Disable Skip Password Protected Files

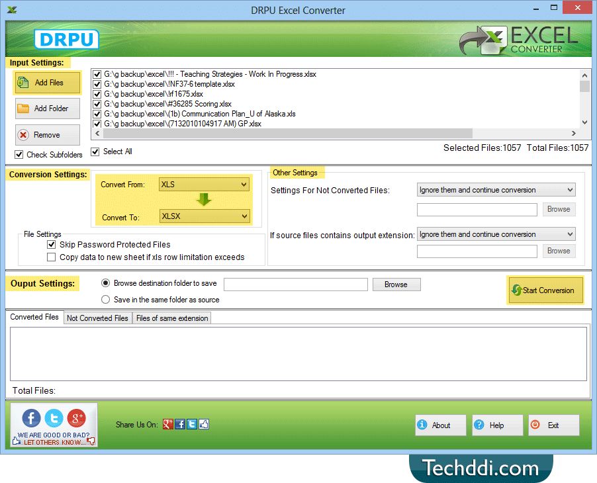pyautogui.click(x=52, y=244)
